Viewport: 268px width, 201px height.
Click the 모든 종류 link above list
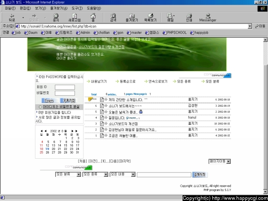(x=184, y=82)
